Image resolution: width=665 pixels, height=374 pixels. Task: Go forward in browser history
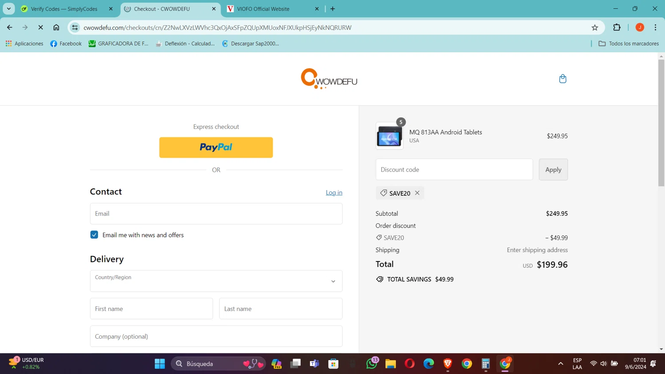tap(25, 27)
